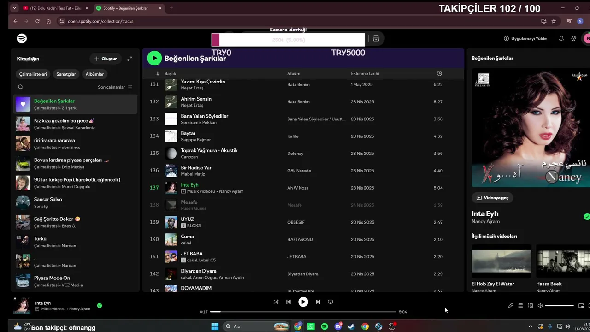Open the Son çalınanlar sort dropdown

tap(115, 87)
